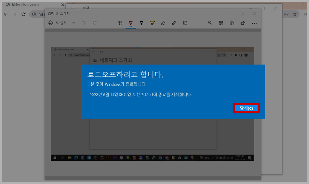Open the dropdown arrow beside 새 캡처
The width and height of the screenshot is (309, 184).
[74, 23]
